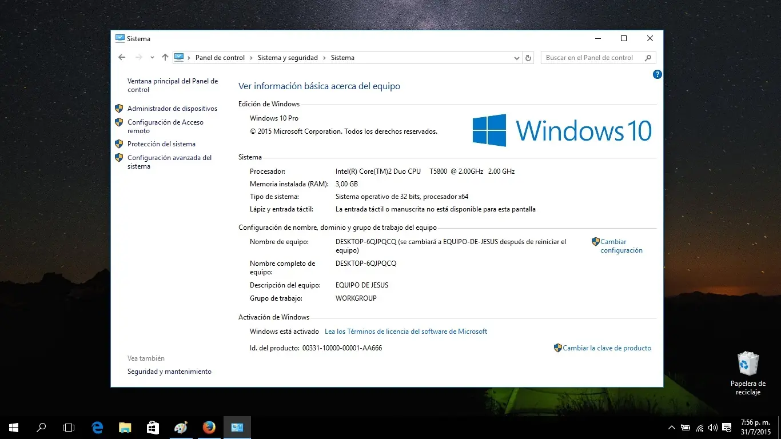Screen dimensions: 781x439
Task: Open Action Center from the system tray
Action: click(x=726, y=427)
